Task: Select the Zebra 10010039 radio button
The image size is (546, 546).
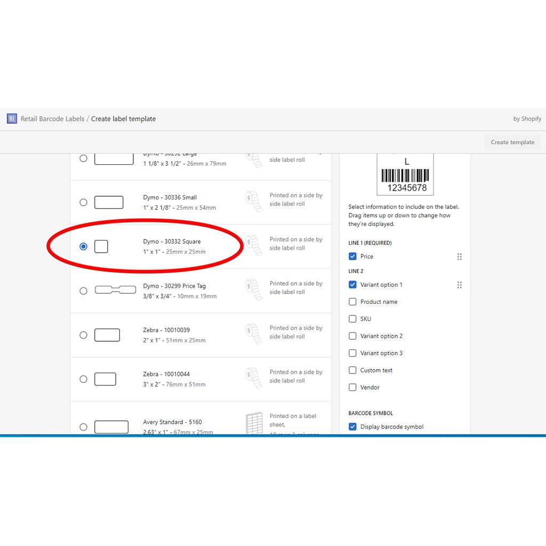Action: 83,335
